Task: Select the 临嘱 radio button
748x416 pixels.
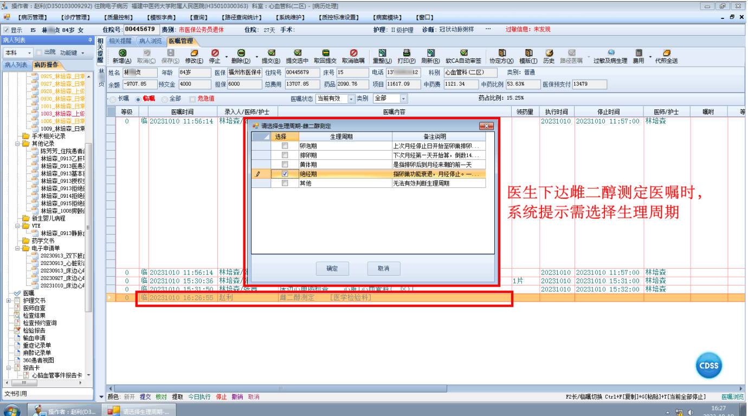Action: (138, 99)
